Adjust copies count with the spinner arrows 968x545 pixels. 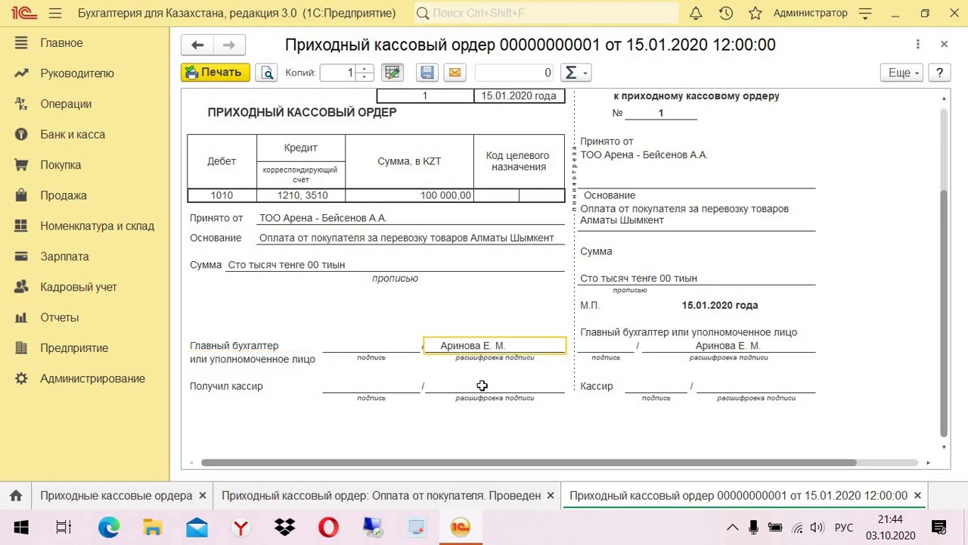(x=365, y=73)
